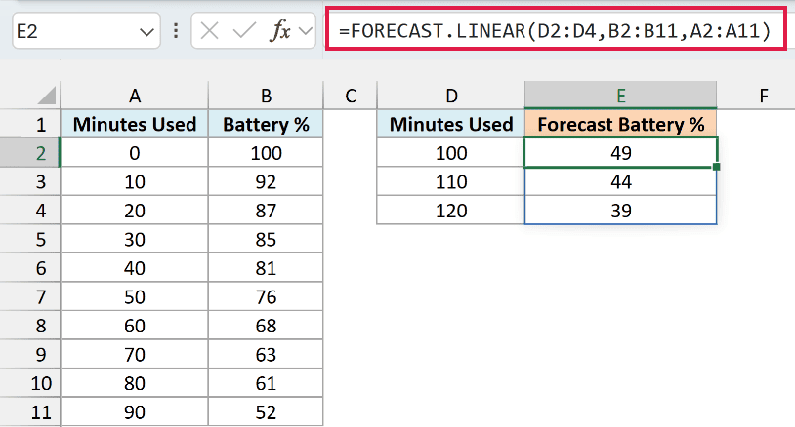Select column F header

764,96
